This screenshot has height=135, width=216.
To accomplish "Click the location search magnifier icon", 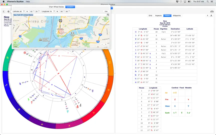I will pos(108,15).
